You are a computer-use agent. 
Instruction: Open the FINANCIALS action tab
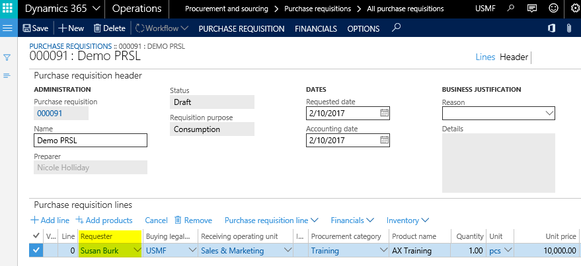click(316, 28)
